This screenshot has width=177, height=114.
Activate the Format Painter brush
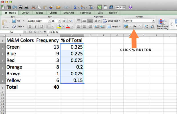tap(51, 7)
